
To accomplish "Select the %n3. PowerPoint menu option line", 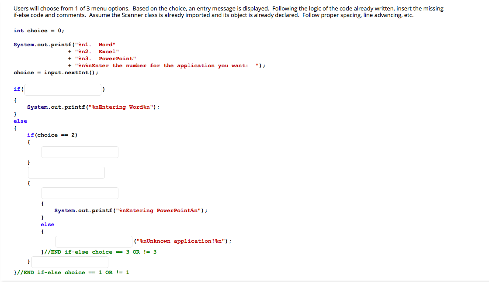I will click(x=102, y=58).
